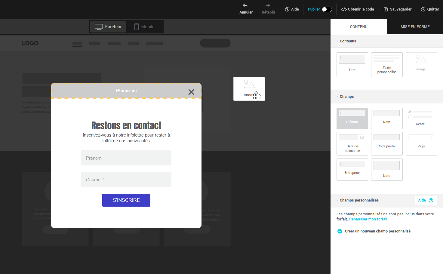Toggle the Publier switch
Image resolution: width=443 pixels, height=274 pixels.
tap(327, 9)
